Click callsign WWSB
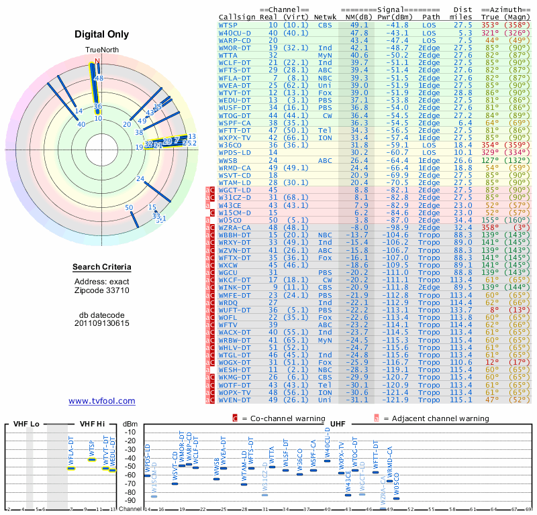Image resolution: width=537 pixels, height=515 pixels. tap(228, 160)
